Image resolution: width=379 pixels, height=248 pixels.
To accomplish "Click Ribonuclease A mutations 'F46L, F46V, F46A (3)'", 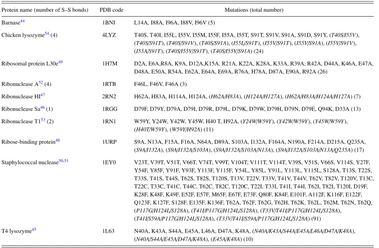I will (160, 84).
